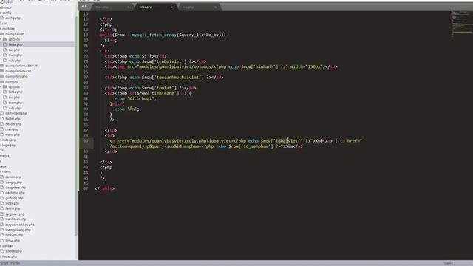The width and height of the screenshot is (473, 266).
Task: Click file icon beside camon.php
Action: pyautogui.click(x=1, y=177)
